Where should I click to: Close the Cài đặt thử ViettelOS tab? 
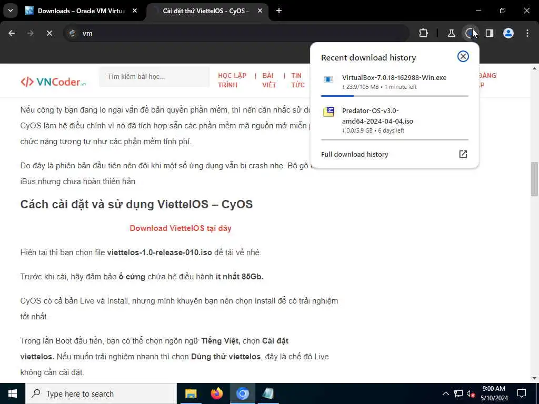point(260,11)
